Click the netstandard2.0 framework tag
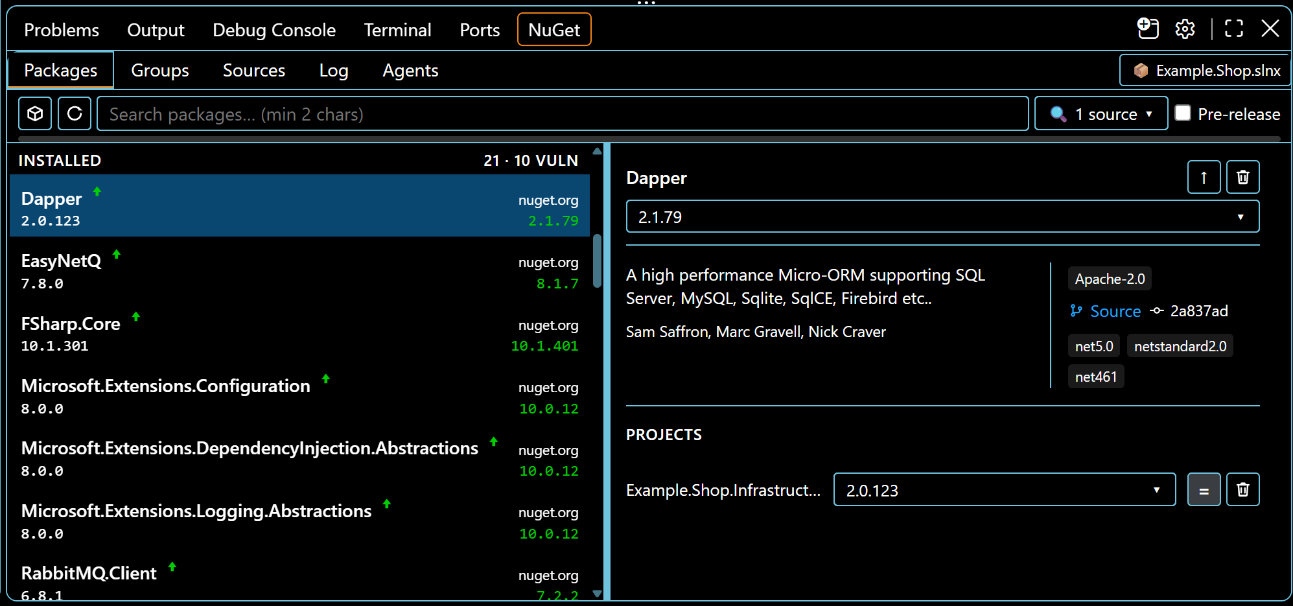This screenshot has width=1293, height=606. tap(1180, 346)
